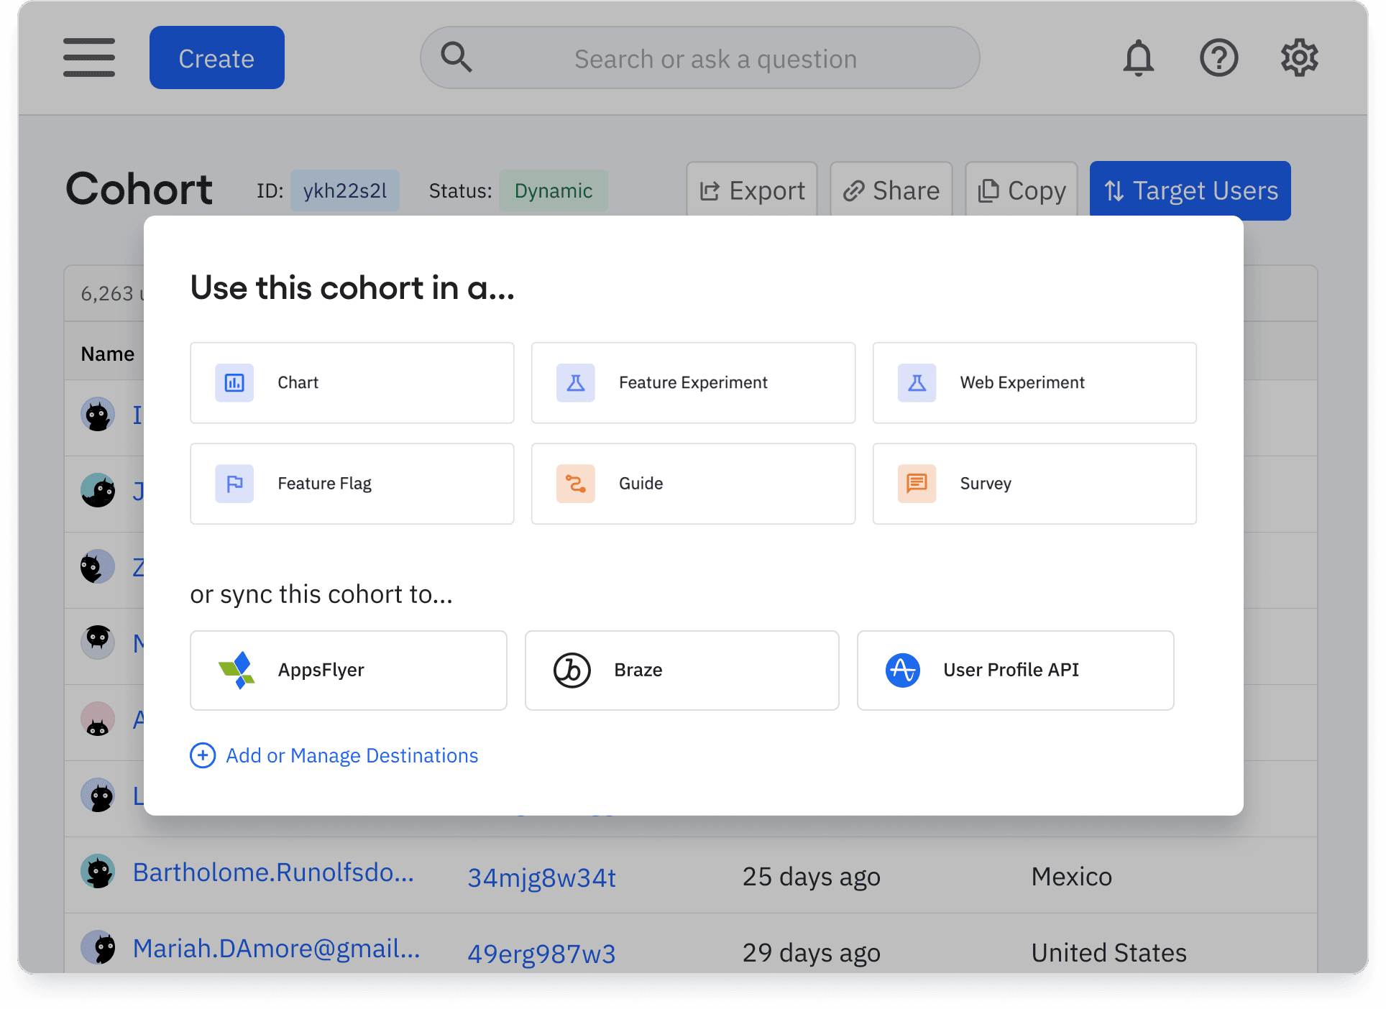Select the Feature Experiment flask icon
Viewport: 1386px width, 1009px height.
575,383
